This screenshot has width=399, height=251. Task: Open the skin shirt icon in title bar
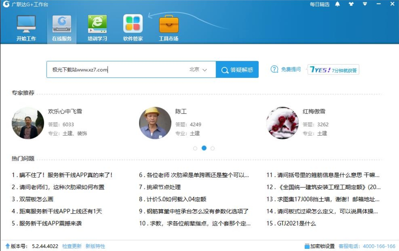351,4
